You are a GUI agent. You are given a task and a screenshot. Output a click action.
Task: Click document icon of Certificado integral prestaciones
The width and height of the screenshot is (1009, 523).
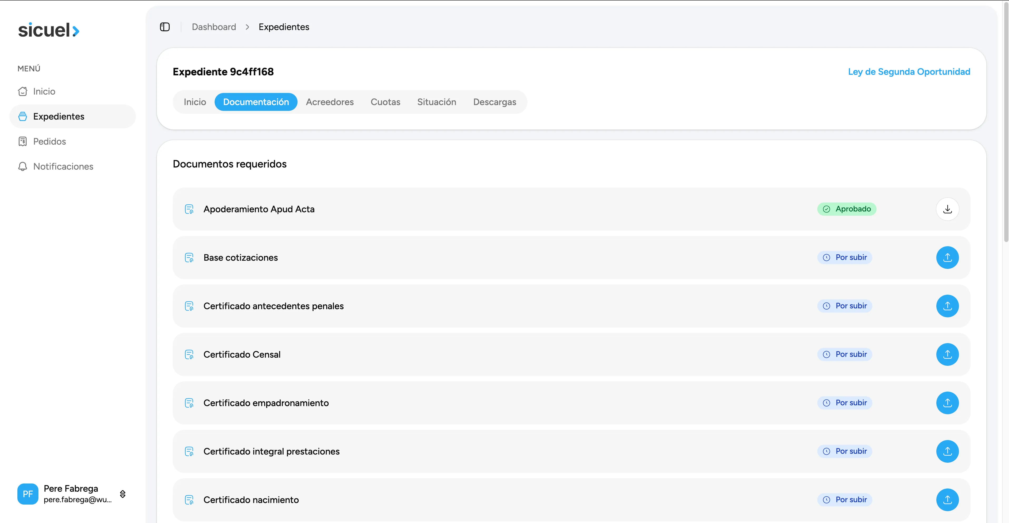[x=189, y=451]
